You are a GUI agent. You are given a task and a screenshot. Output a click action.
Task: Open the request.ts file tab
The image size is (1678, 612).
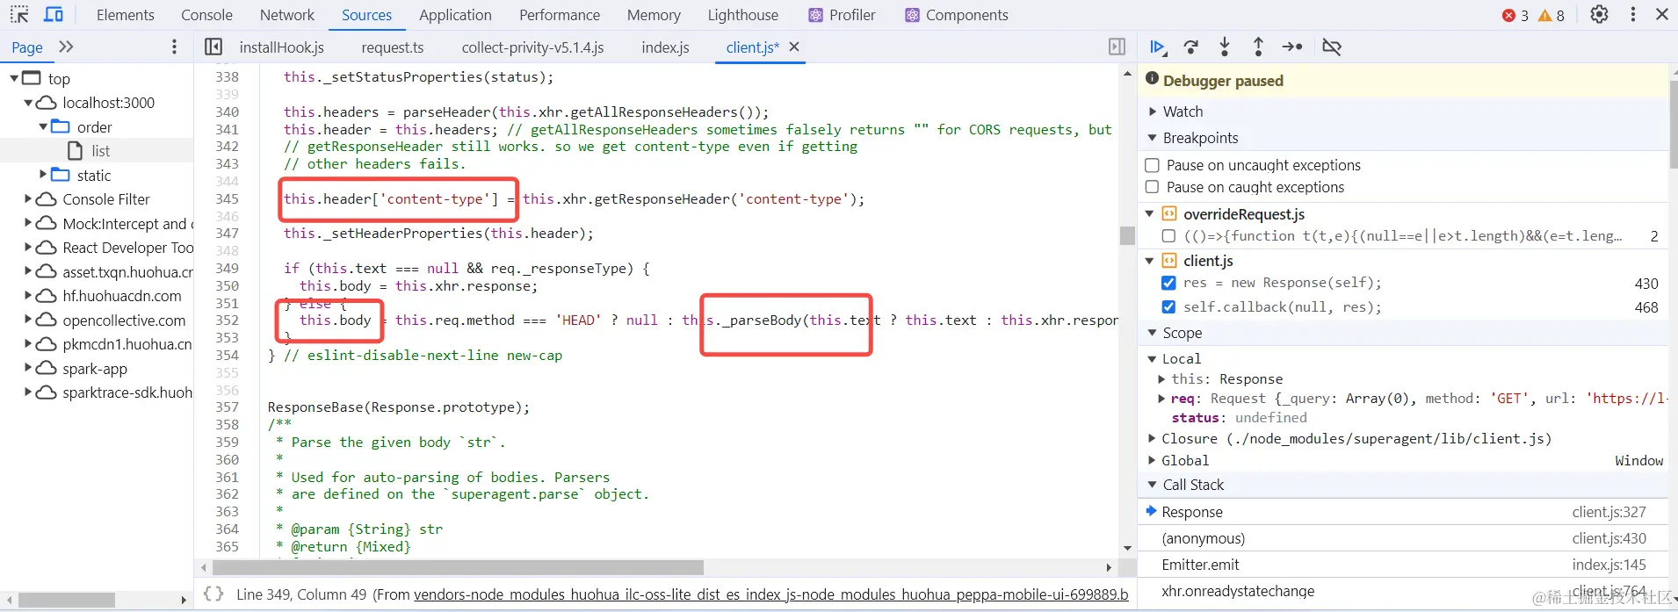click(392, 47)
